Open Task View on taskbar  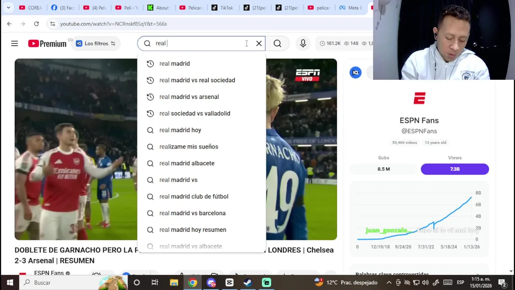click(155, 283)
